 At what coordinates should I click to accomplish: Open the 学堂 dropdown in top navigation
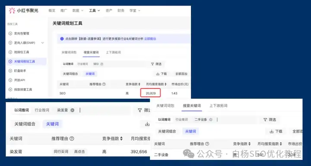(x=135, y=10)
